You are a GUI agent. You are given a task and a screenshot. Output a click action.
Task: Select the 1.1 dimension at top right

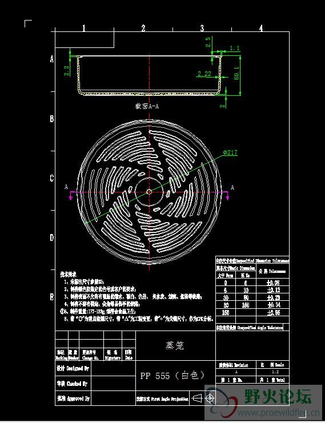235,49
